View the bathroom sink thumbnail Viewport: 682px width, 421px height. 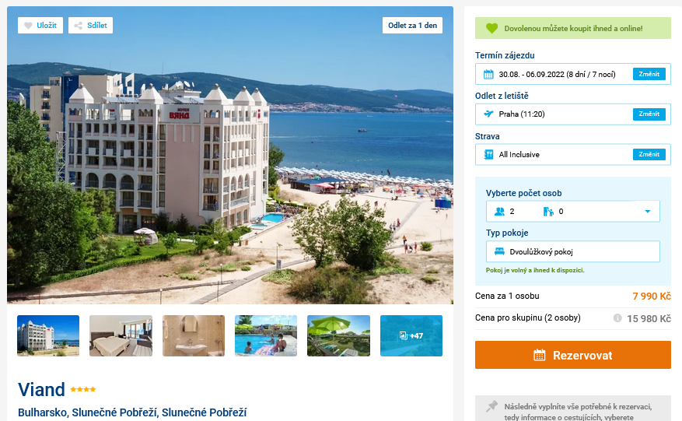(x=194, y=335)
